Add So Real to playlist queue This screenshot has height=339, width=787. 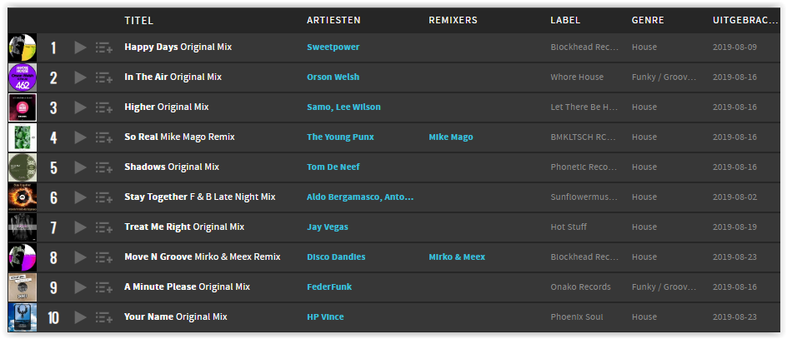click(104, 137)
